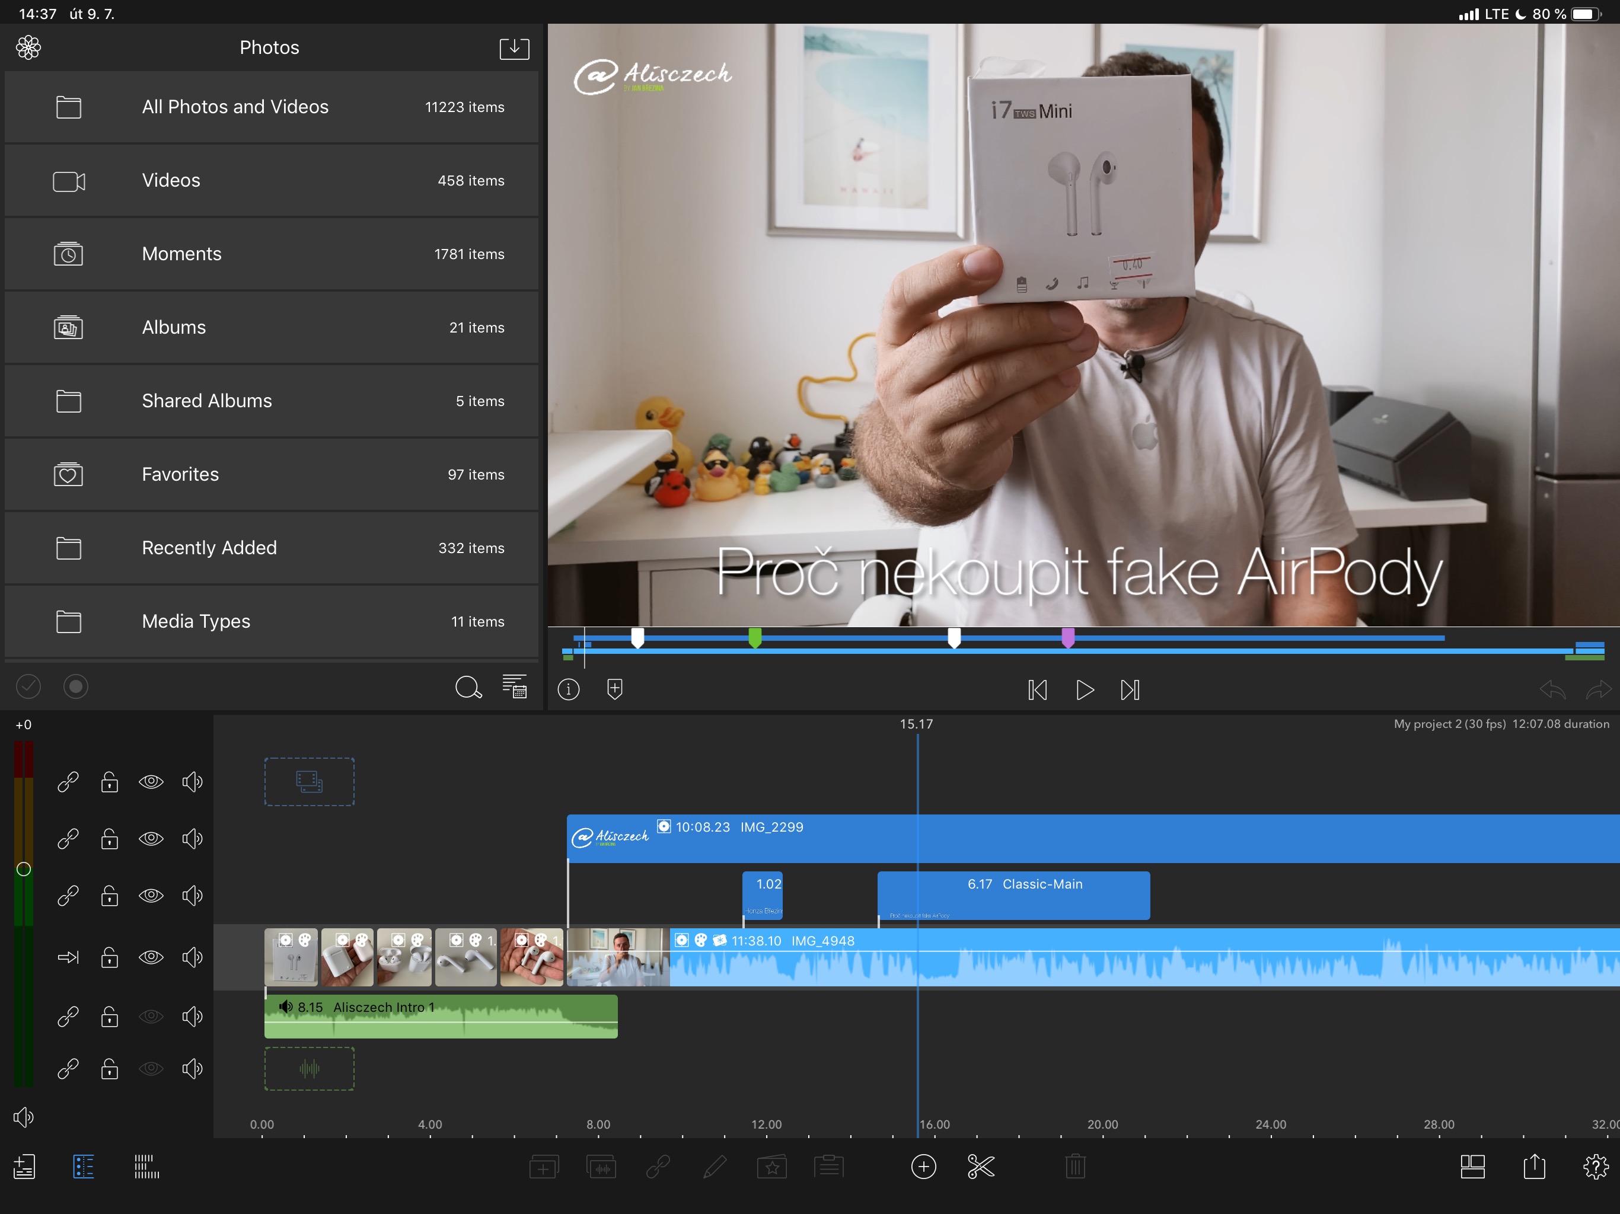This screenshot has height=1214, width=1620.
Task: Tap the purple marker on preview scrubber
Action: (x=1068, y=638)
